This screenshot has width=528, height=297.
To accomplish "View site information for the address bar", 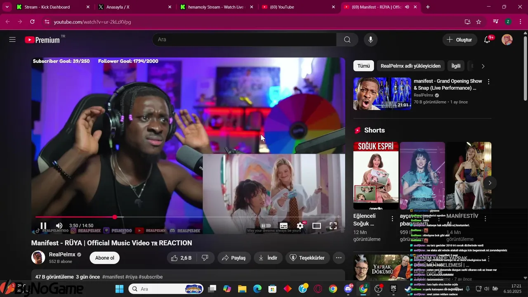I will coord(47,22).
